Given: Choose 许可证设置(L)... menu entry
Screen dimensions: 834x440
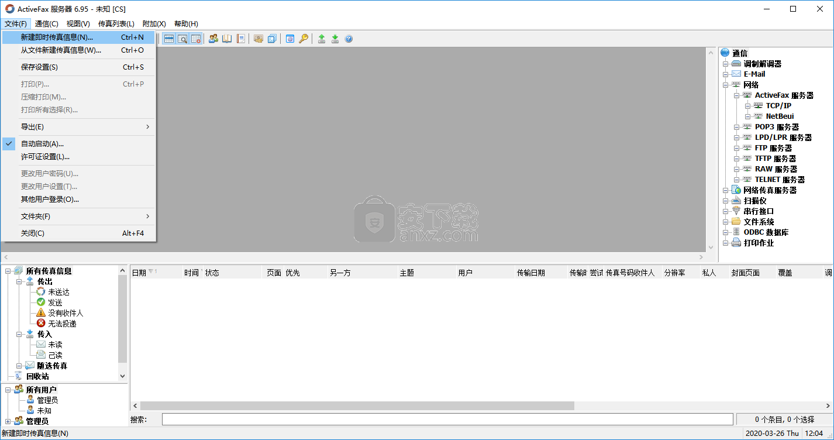Looking at the screenshot, I should point(78,157).
